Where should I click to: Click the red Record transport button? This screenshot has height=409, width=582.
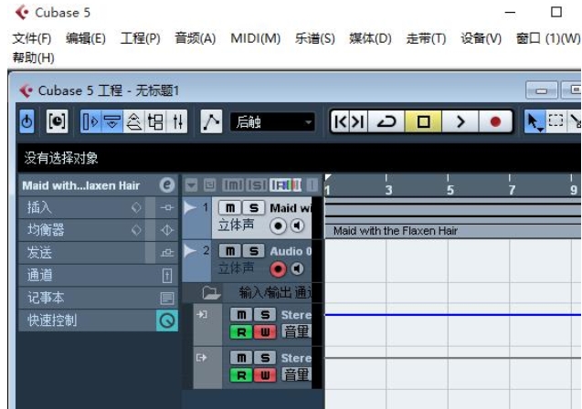[x=495, y=121]
